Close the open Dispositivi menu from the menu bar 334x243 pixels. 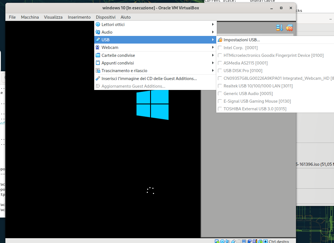pos(106,17)
